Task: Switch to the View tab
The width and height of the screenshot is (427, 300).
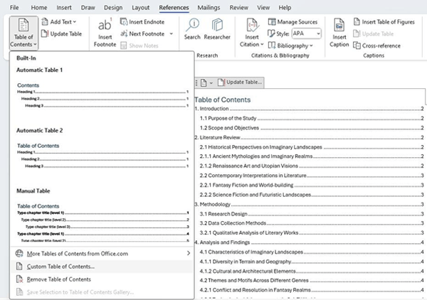Action: click(x=263, y=8)
